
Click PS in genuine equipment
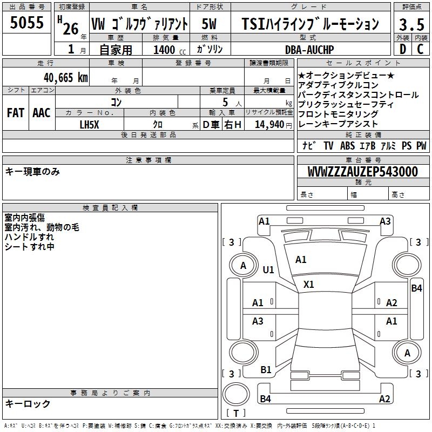click(x=407, y=145)
